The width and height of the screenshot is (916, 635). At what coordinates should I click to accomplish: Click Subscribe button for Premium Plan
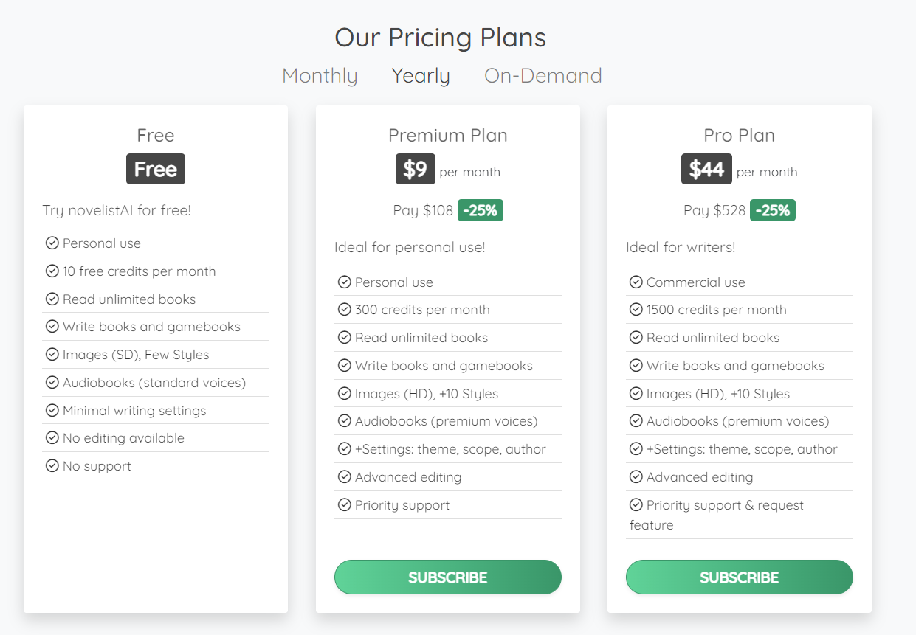coord(447,577)
